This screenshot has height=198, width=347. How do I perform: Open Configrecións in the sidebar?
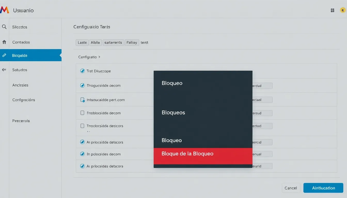pos(23,100)
